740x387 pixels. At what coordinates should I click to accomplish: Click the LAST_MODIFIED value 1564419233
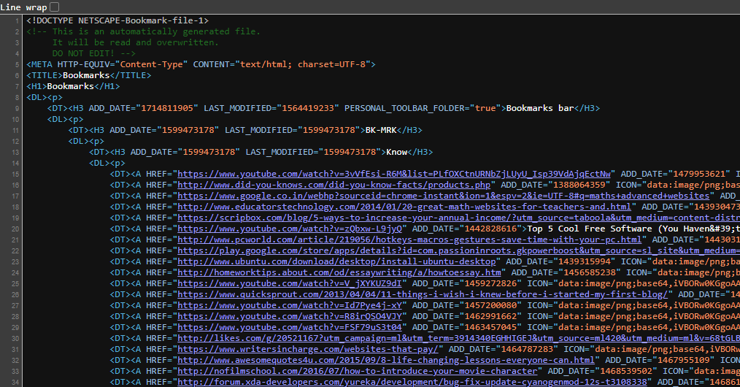click(308, 108)
